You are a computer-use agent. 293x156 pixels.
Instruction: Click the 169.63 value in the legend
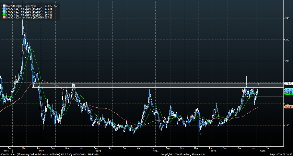(x=49, y=15)
